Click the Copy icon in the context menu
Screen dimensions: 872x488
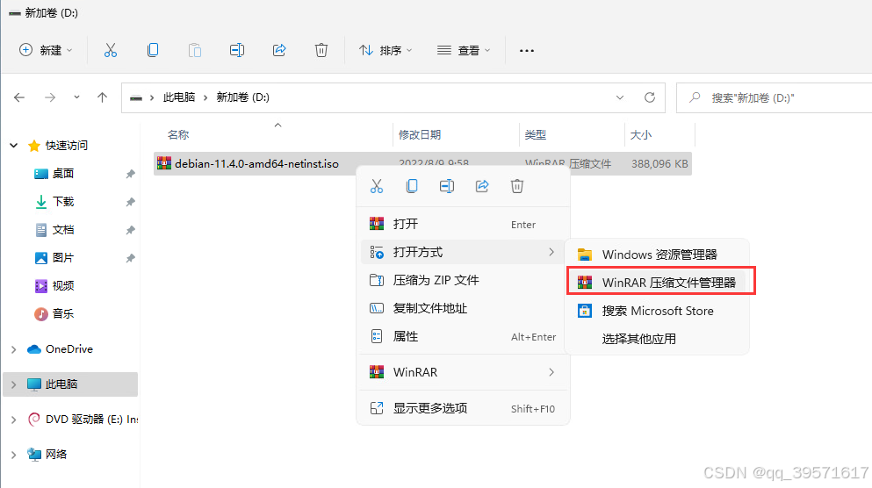coord(412,186)
